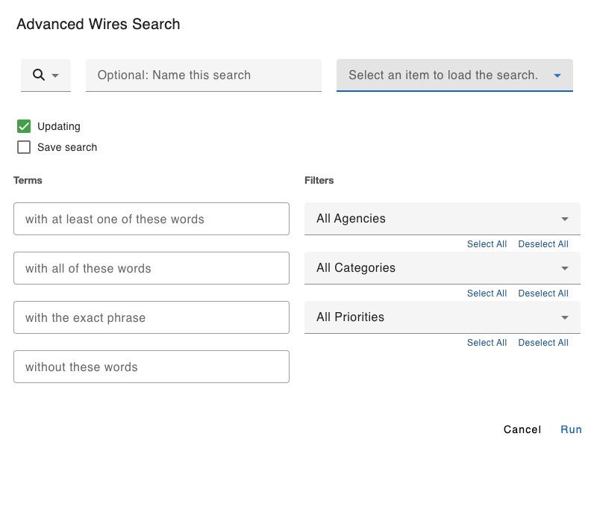Click Select All under All Priorities
Image resolution: width=594 pixels, height=519 pixels.
(x=487, y=343)
